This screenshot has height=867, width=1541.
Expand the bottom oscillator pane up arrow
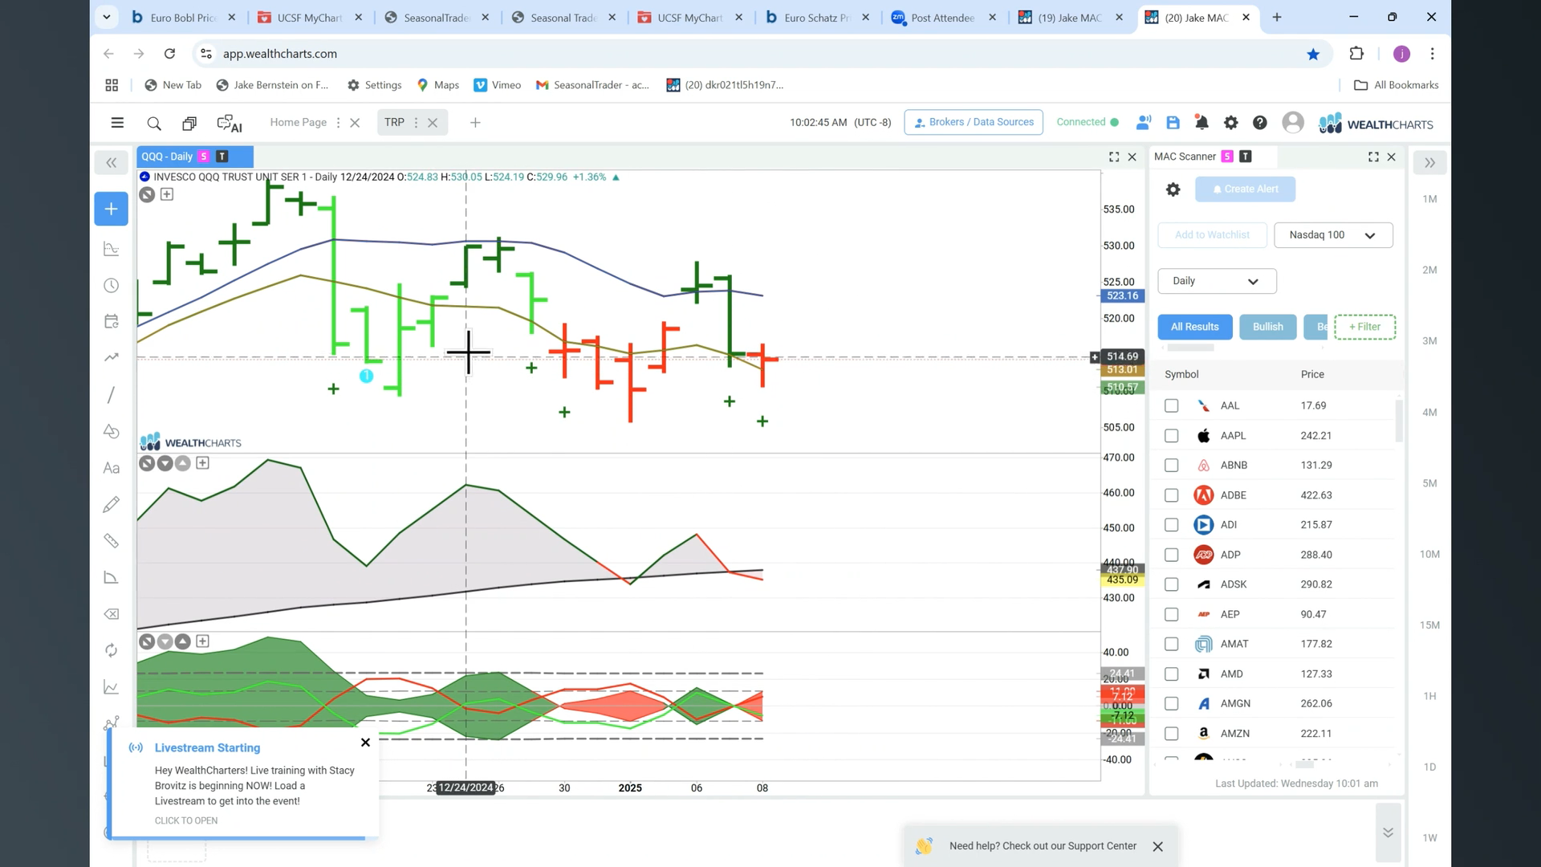coord(183,641)
